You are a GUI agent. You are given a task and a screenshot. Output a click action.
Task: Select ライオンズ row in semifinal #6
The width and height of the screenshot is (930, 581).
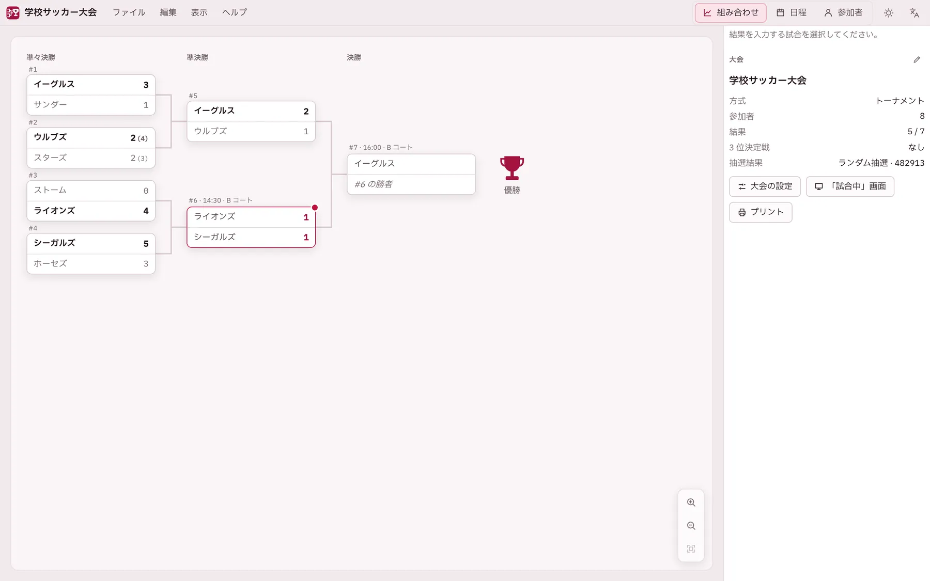coord(251,217)
